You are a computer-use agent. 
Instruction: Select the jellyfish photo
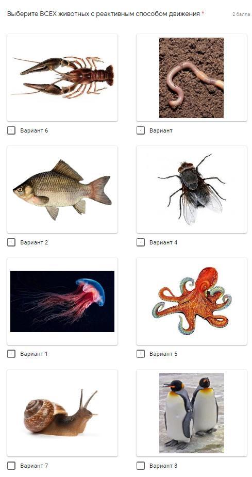click(x=62, y=301)
